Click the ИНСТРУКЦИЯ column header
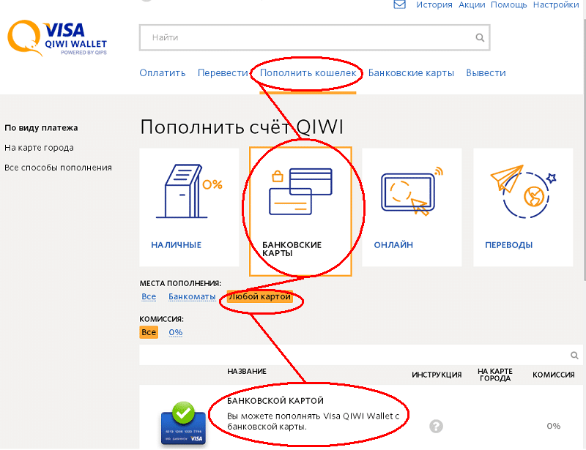The width and height of the screenshot is (586, 450). point(437,375)
